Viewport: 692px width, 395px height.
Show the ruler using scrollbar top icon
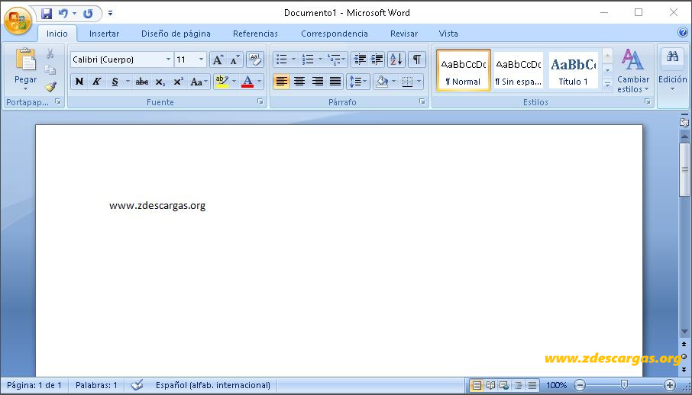684,122
